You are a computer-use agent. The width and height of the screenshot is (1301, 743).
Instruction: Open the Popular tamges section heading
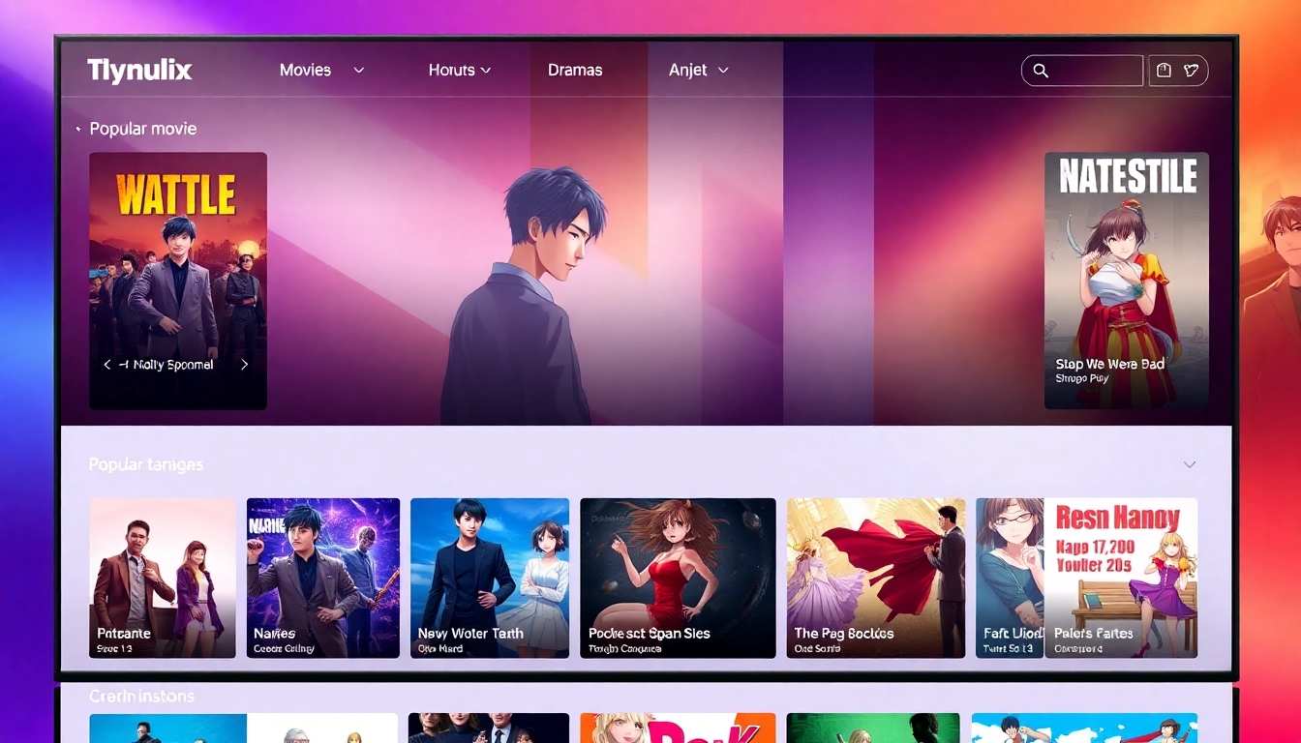click(x=146, y=464)
